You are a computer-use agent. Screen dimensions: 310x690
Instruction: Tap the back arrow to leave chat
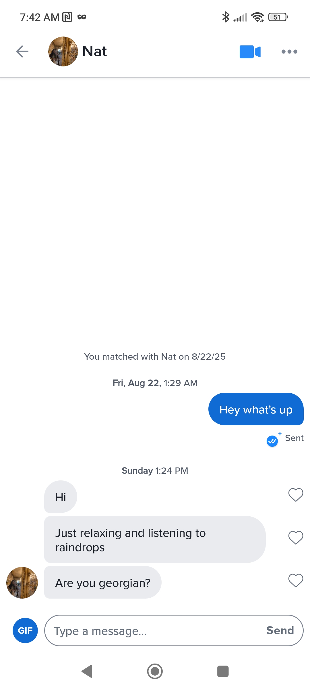click(22, 52)
